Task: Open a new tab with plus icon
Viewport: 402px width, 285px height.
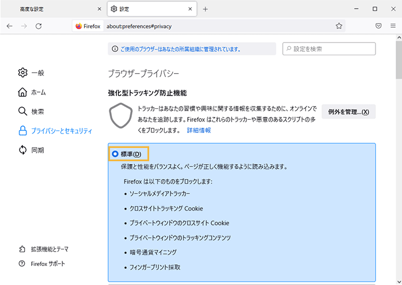Action: tap(206, 9)
